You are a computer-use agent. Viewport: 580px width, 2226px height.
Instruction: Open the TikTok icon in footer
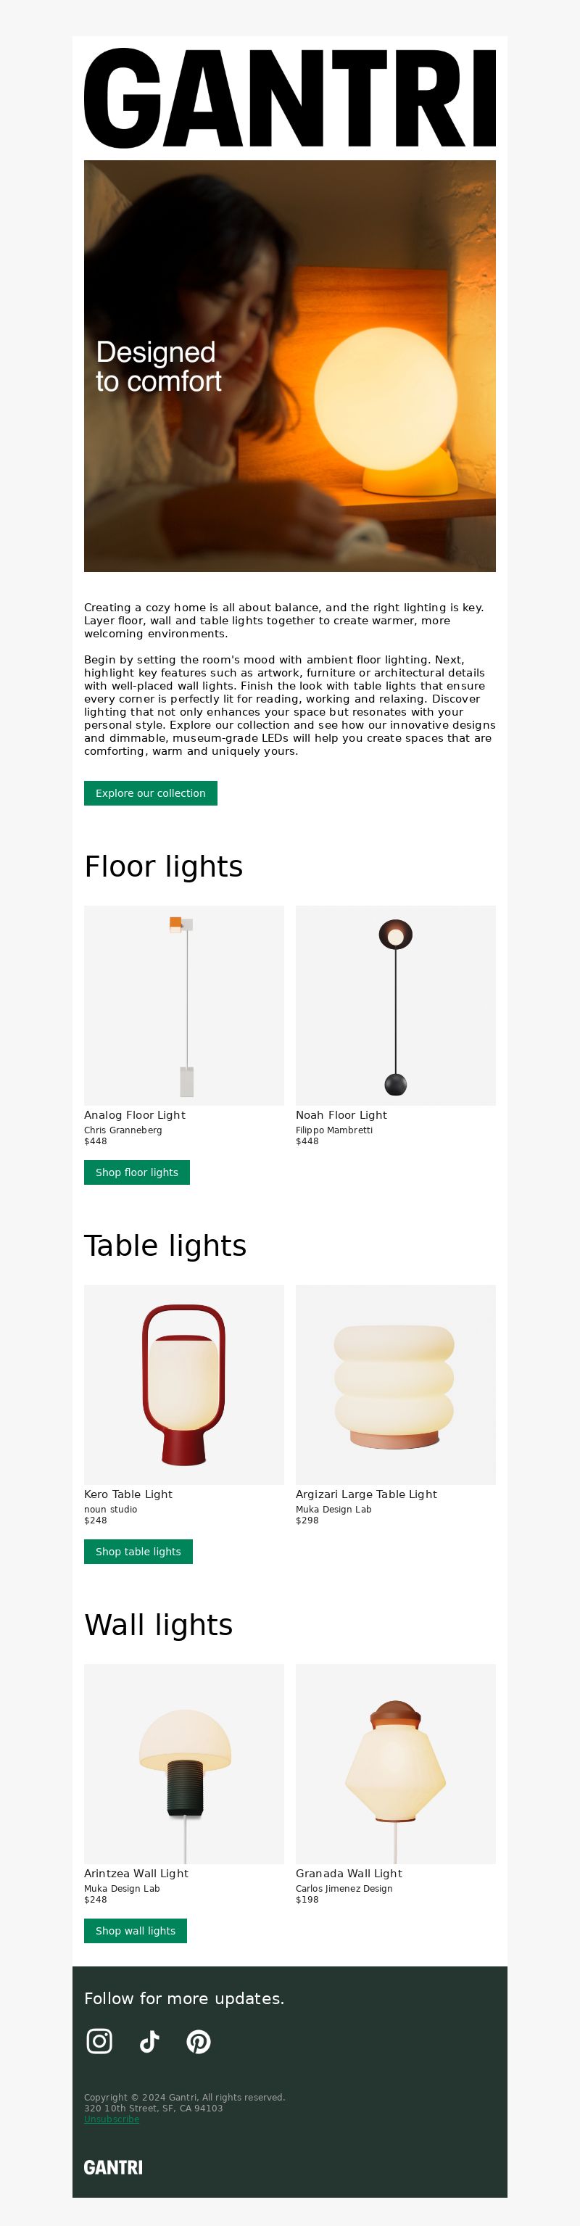coord(149,2041)
